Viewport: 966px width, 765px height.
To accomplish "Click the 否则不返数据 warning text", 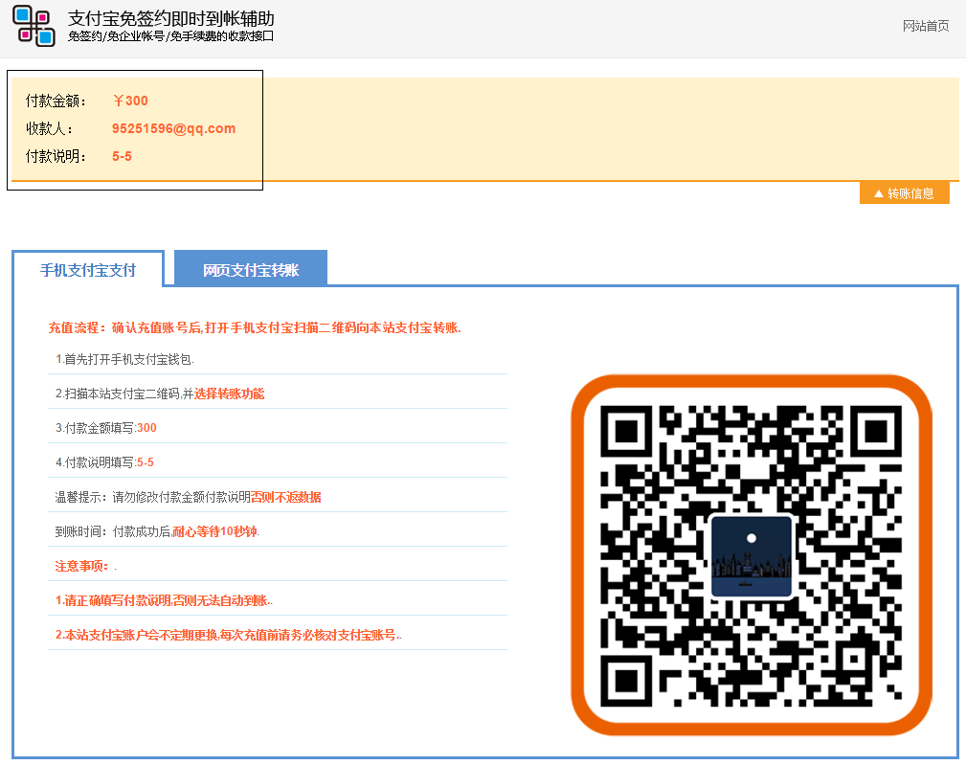I will click(x=286, y=497).
